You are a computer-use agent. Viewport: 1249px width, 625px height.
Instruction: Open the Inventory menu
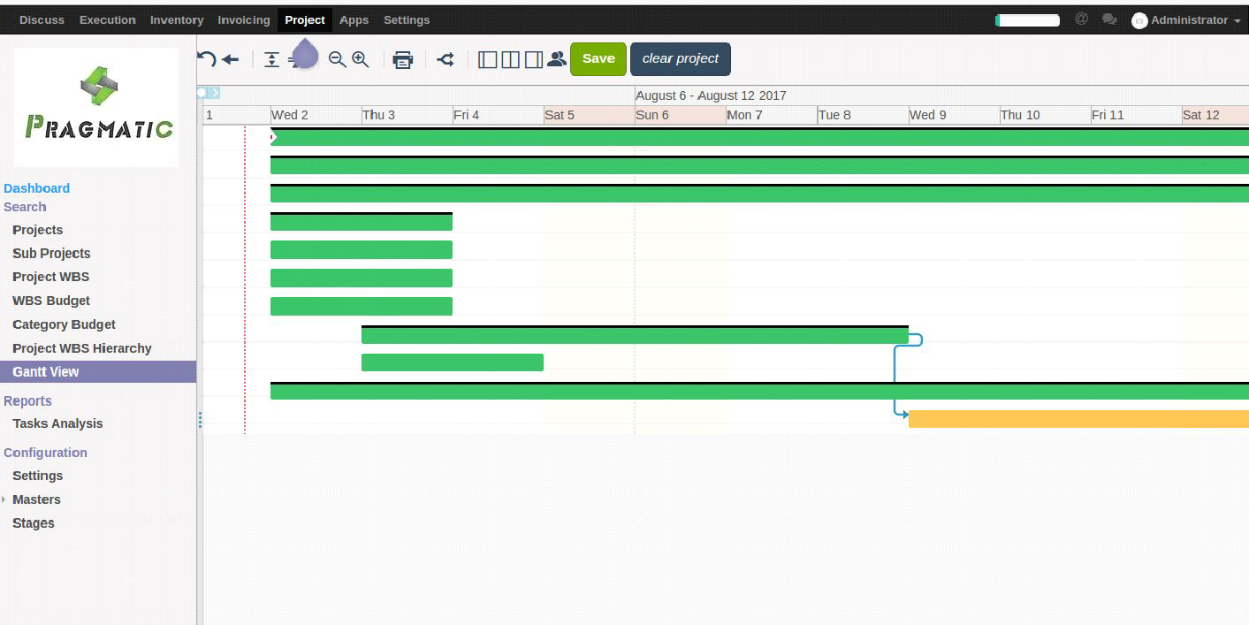tap(177, 19)
